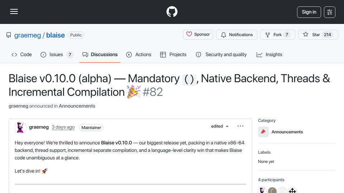Click graemeg author link under title
344x193 pixels.
[18, 106]
